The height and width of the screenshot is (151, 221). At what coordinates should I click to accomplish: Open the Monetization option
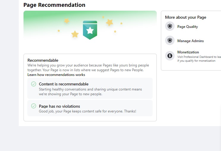tap(188, 52)
